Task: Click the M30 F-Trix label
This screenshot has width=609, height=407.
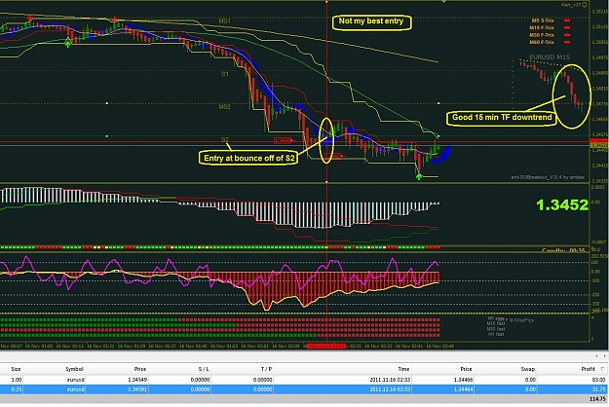Action: (x=542, y=35)
